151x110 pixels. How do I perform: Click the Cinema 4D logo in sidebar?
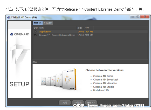(x=20, y=34)
